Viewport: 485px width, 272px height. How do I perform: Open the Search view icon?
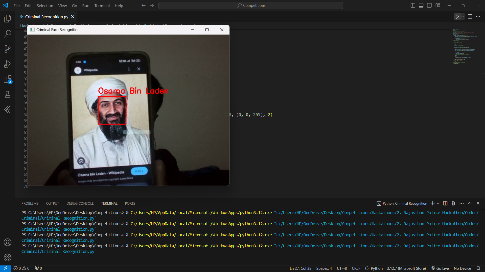point(8,34)
